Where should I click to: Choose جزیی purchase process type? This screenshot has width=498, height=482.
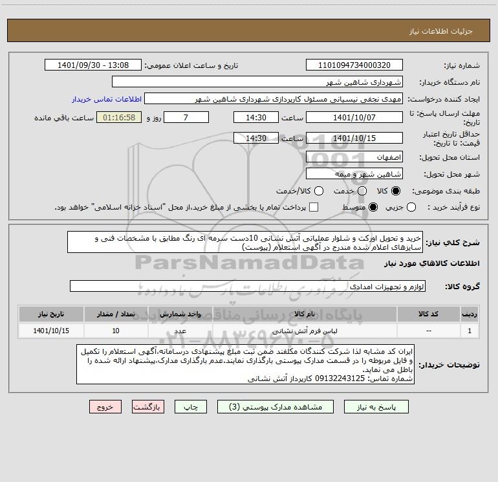tap(411, 207)
